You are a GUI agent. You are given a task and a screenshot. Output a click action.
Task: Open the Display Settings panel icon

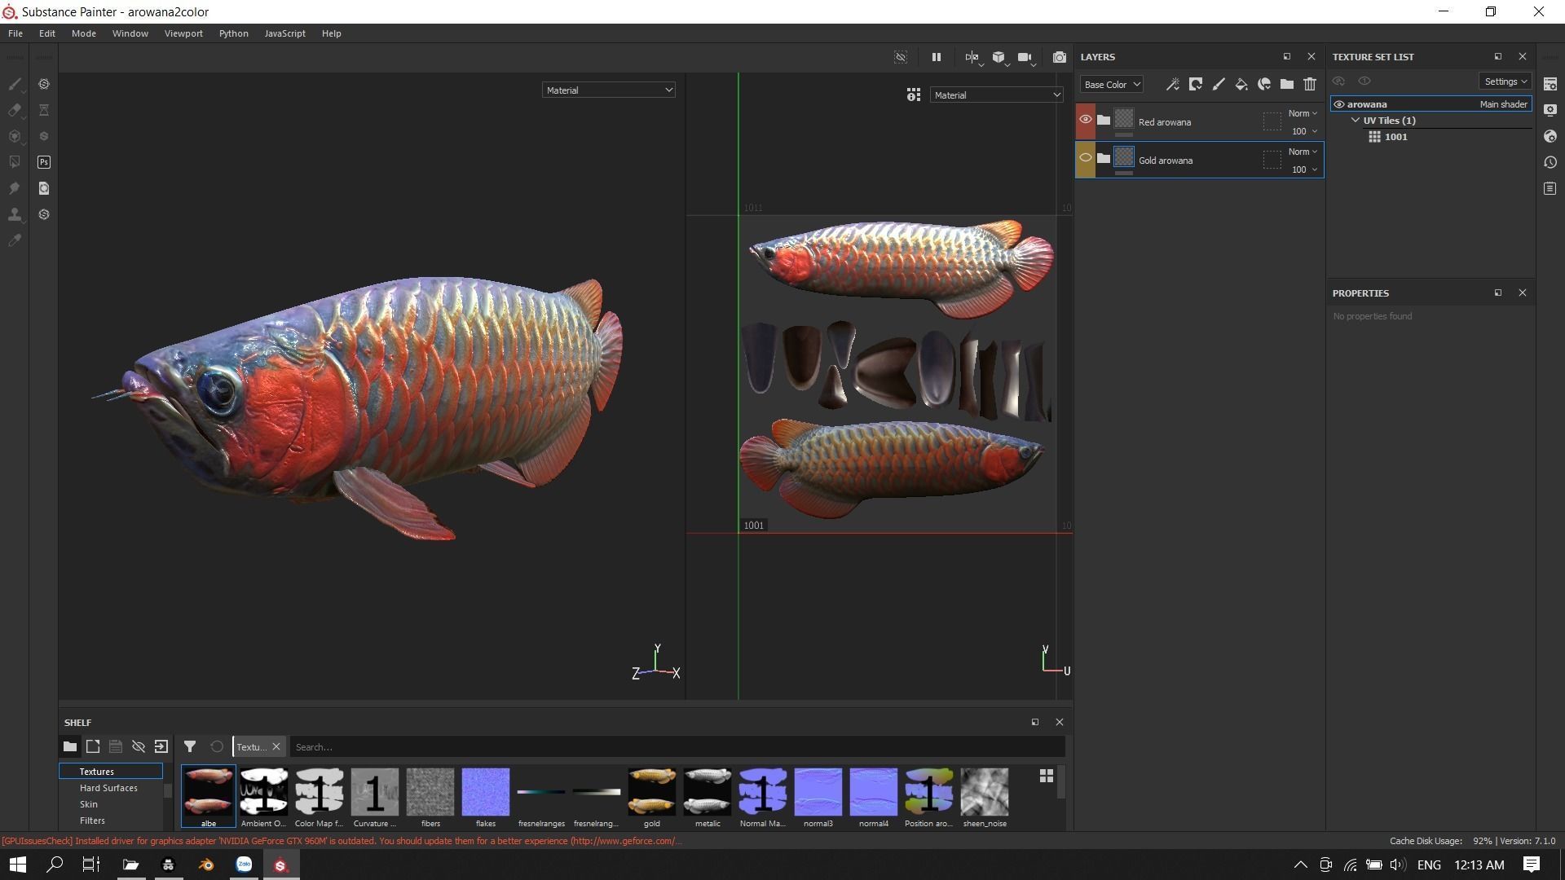[x=1550, y=110]
